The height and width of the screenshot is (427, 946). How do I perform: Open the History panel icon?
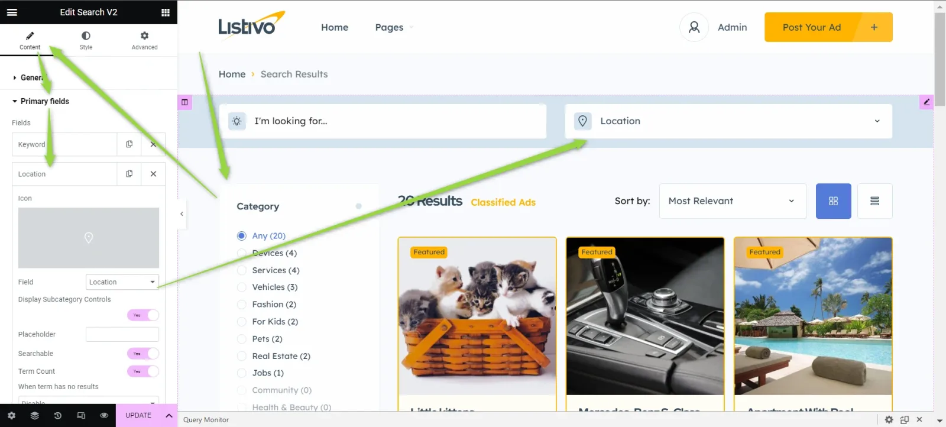(x=57, y=415)
